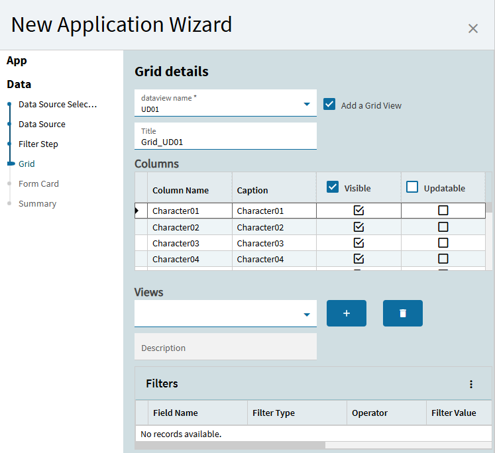The width and height of the screenshot is (495, 453).
Task: Check Updatable for Character02
Action: pyautogui.click(x=443, y=226)
